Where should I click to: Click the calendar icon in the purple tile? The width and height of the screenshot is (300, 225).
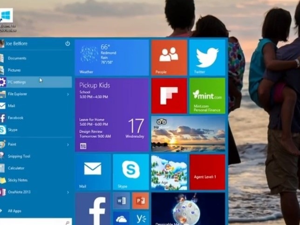point(83,146)
